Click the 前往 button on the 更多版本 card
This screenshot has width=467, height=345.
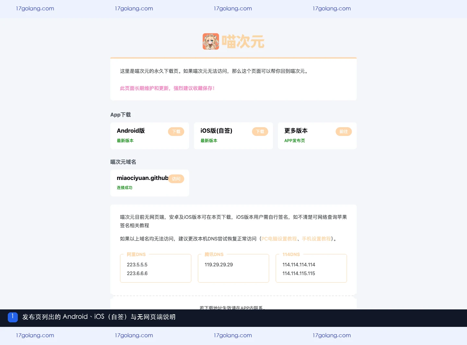(344, 132)
